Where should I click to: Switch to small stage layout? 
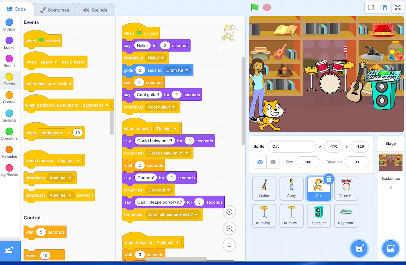[x=371, y=7]
